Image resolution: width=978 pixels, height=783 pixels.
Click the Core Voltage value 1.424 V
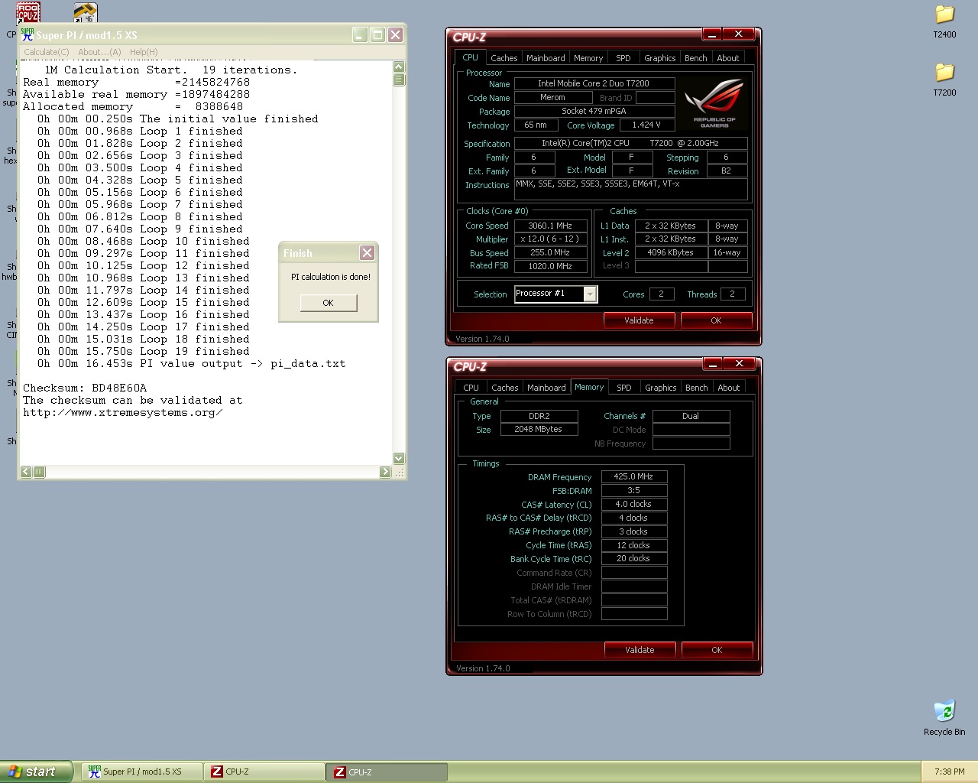click(x=646, y=125)
